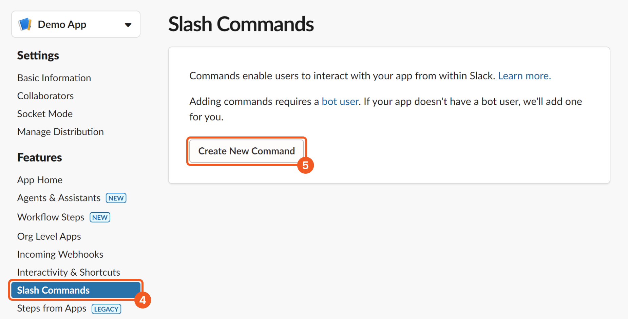628x319 pixels.
Task: Click LEGACY badge beside Steps from Apps
Action: tap(106, 309)
